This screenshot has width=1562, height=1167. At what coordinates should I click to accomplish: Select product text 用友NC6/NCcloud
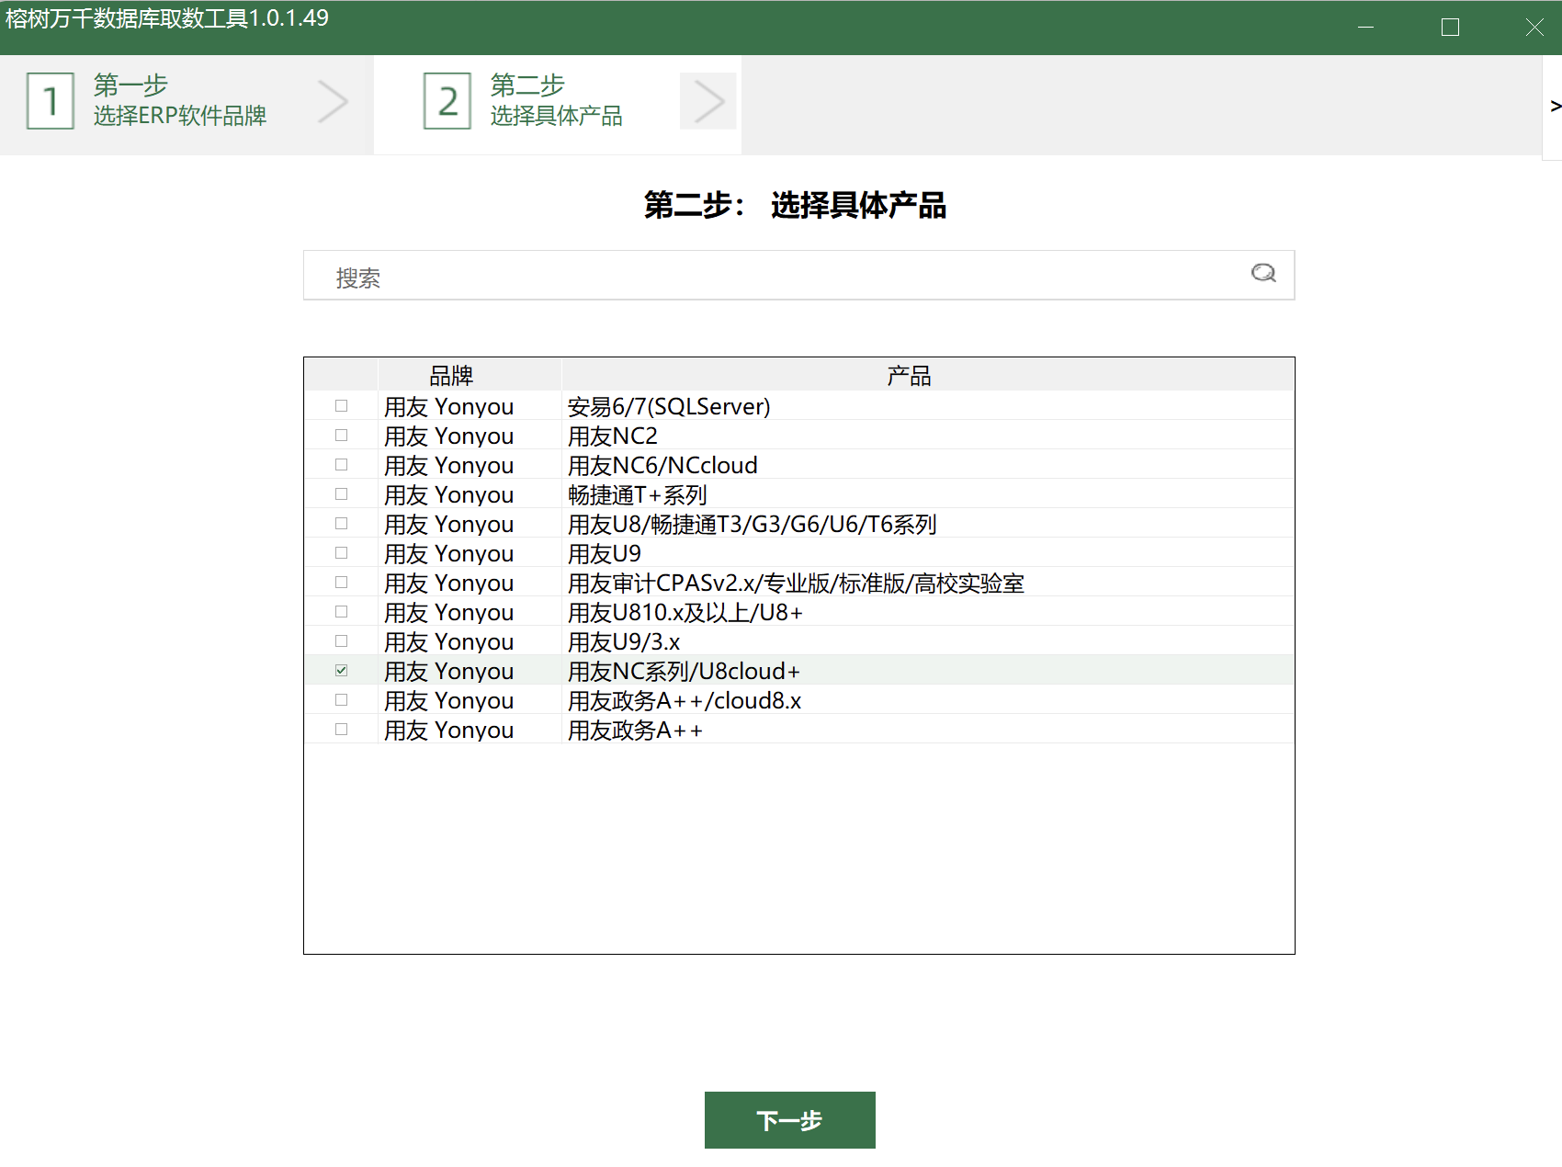[662, 465]
